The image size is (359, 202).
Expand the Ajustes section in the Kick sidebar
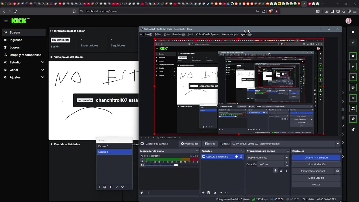coord(43,77)
